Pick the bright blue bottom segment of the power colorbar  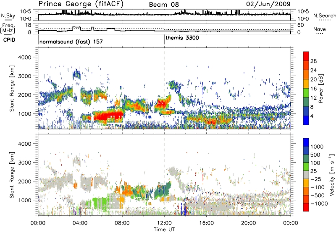306,120
